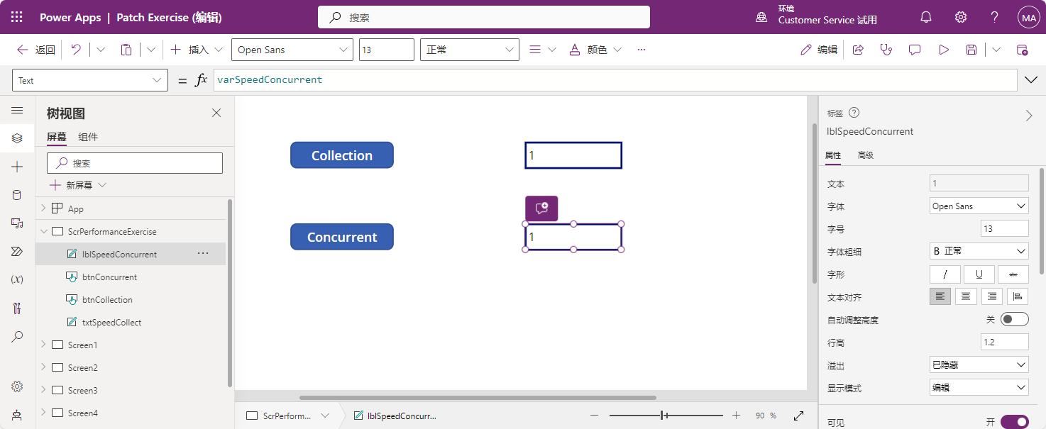Open the settings gear in header
1046x429 pixels.
[961, 17]
